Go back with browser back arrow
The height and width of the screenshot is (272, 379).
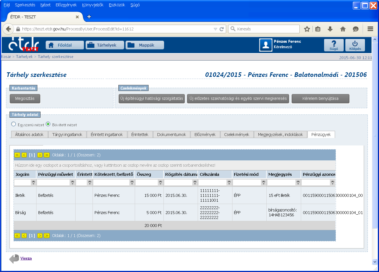8,29
